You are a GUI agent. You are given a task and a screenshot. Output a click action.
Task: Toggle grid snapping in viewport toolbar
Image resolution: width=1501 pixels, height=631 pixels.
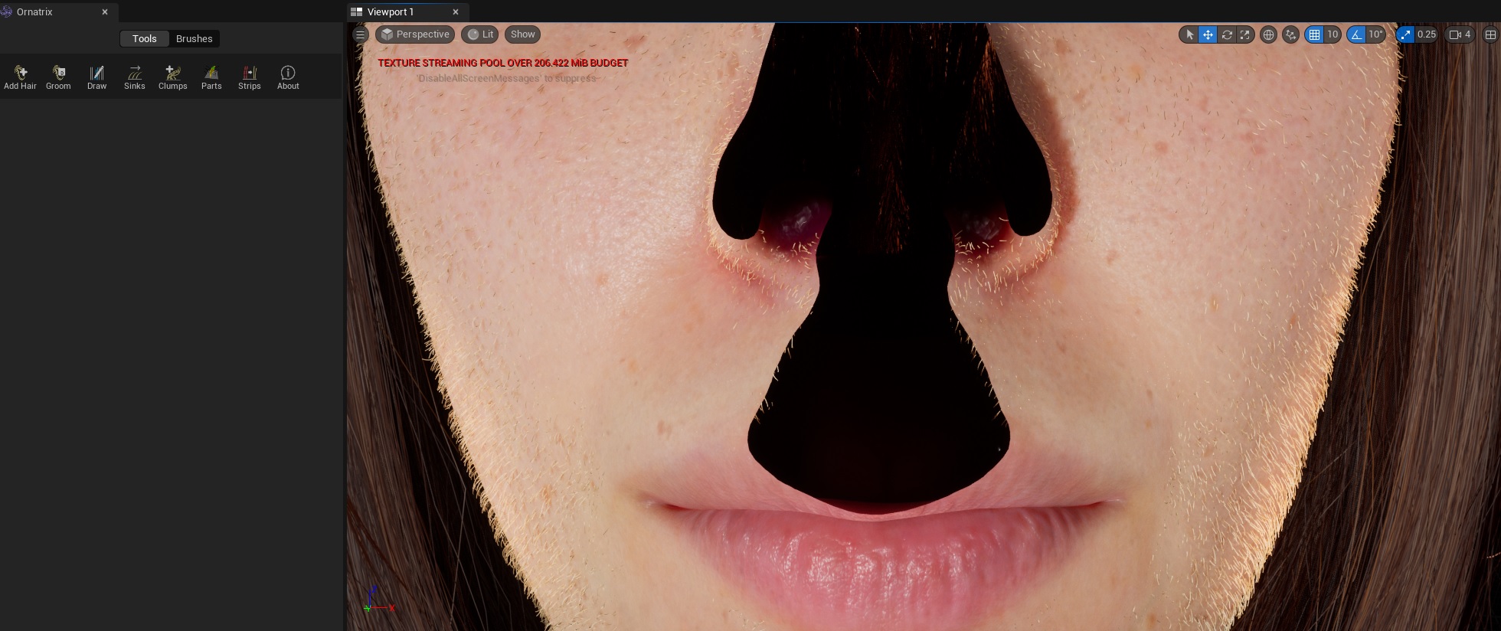[1315, 34]
